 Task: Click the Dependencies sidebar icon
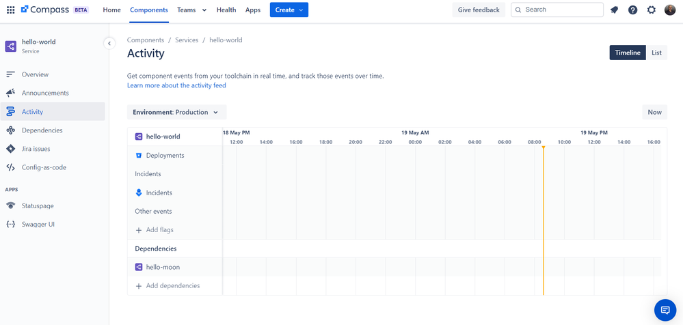pyautogui.click(x=11, y=130)
